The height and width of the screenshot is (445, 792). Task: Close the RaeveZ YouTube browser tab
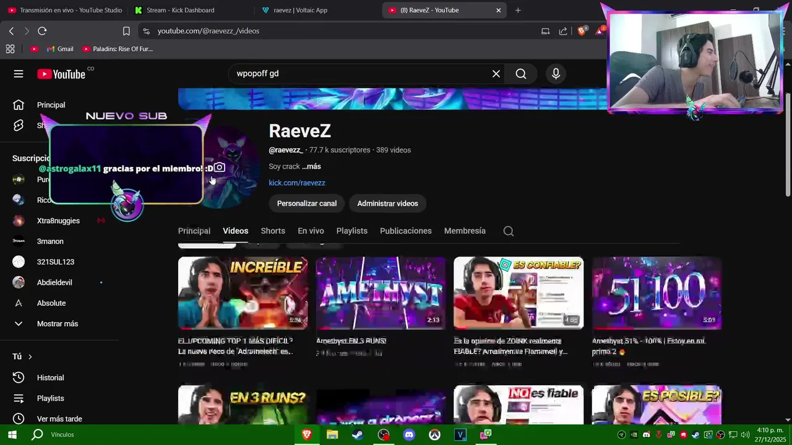499,10
